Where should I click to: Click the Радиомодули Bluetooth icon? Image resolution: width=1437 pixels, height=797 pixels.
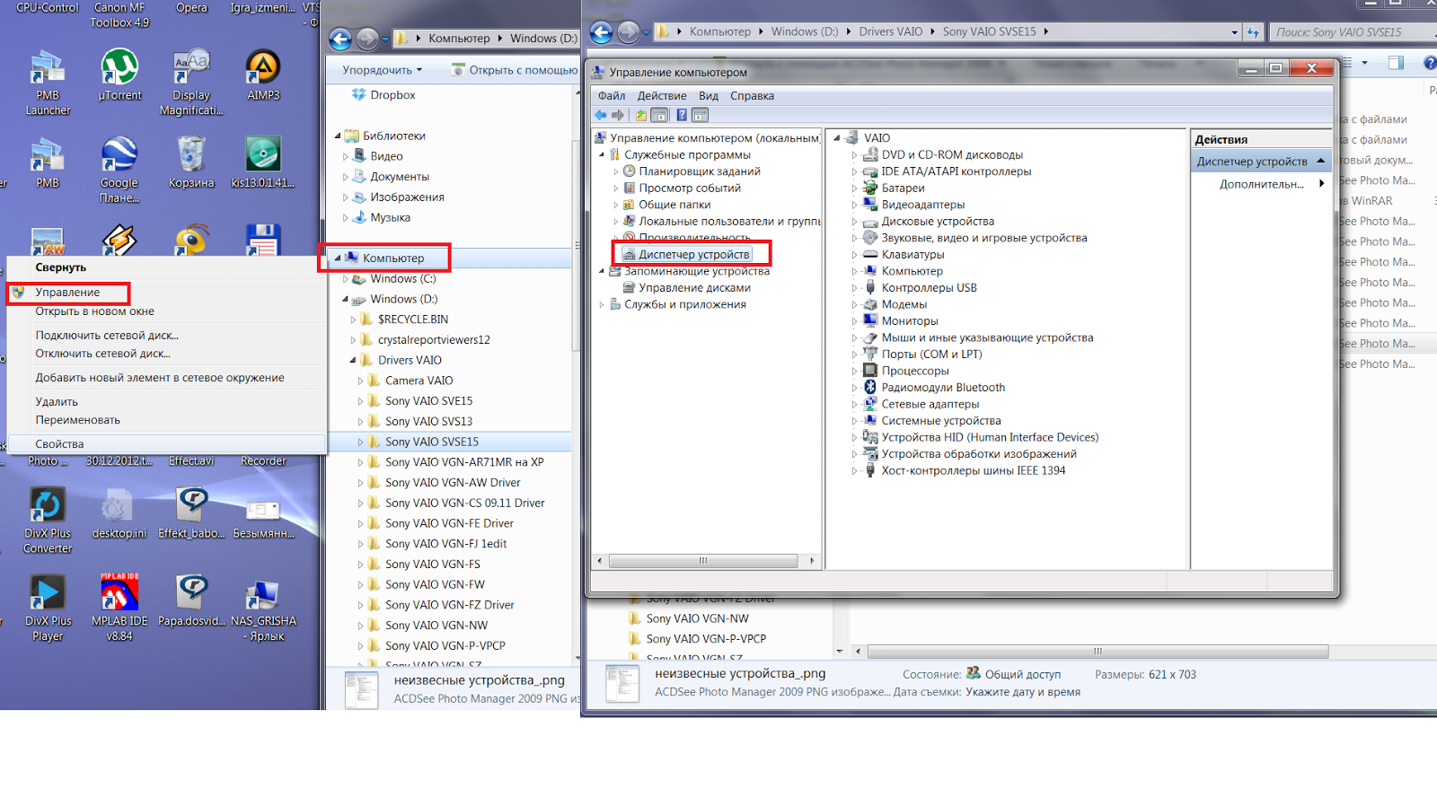869,387
